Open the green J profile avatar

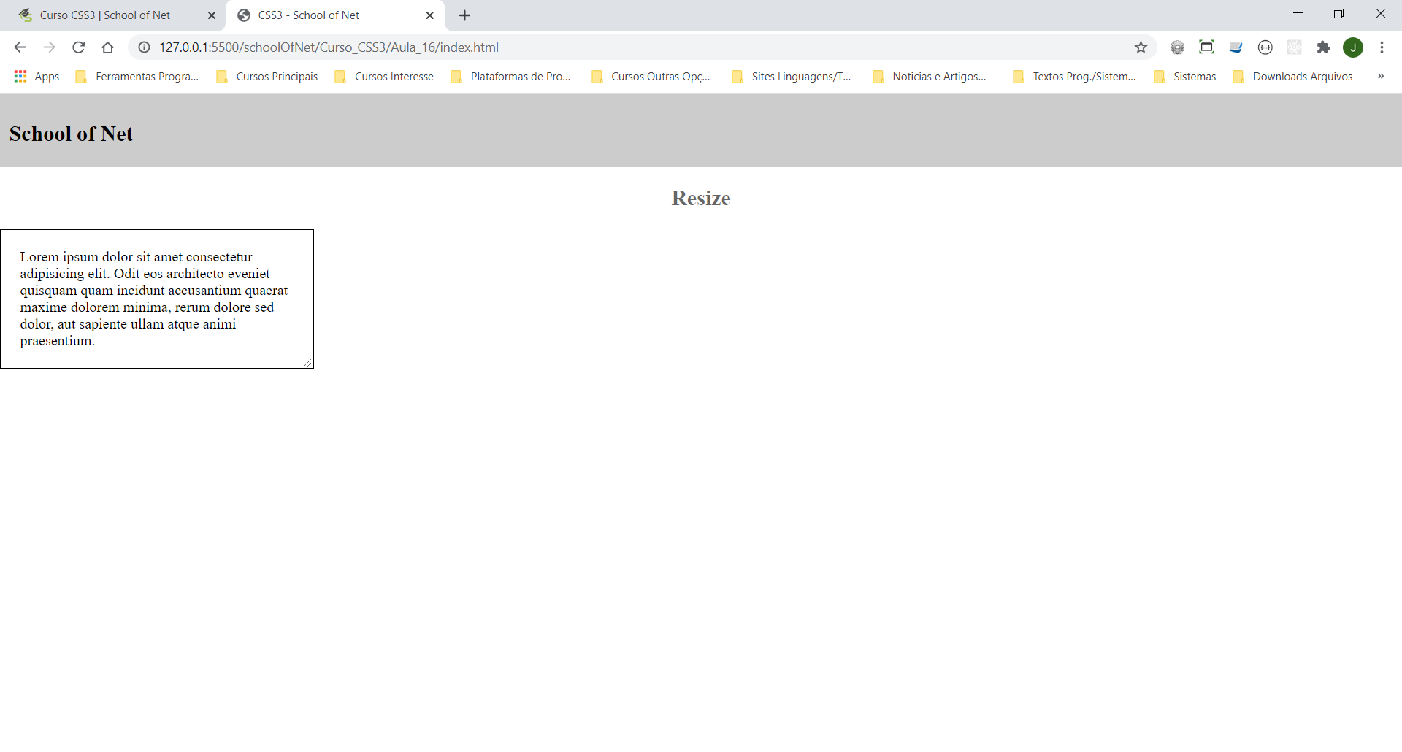[1353, 47]
